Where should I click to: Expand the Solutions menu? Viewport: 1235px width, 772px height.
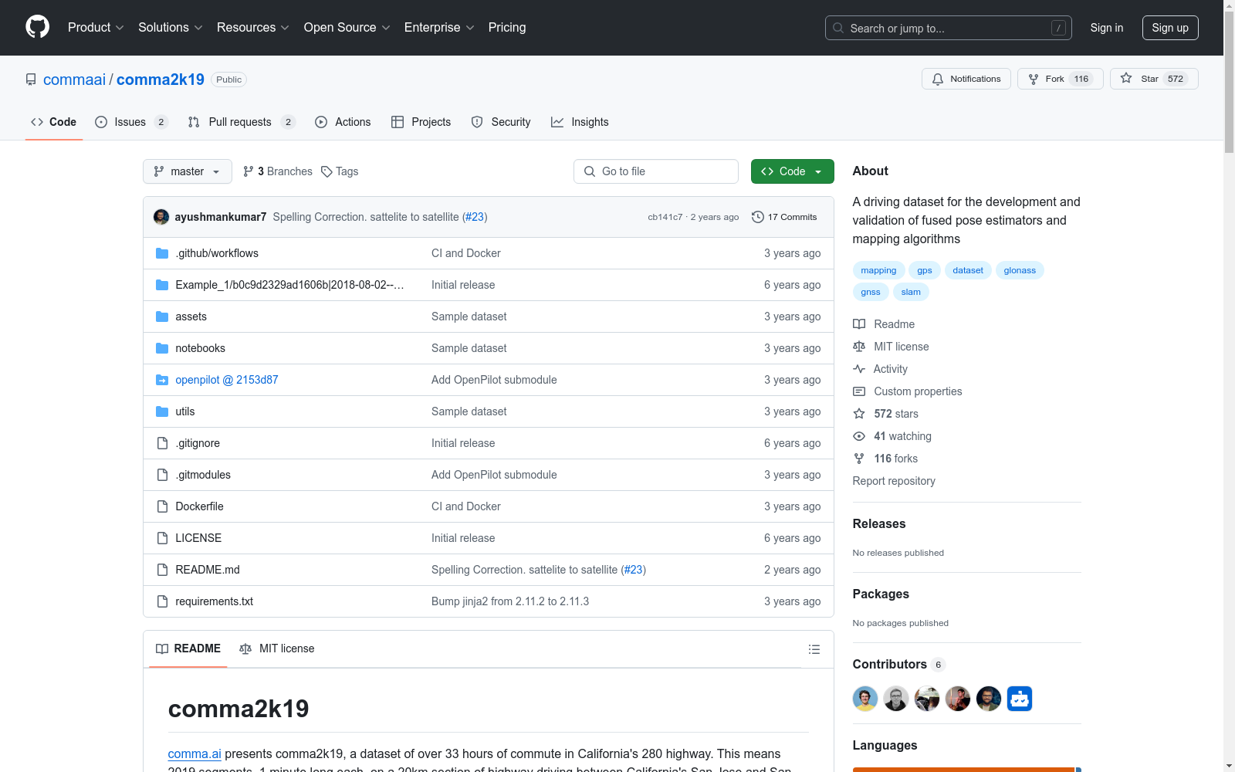pos(171,28)
